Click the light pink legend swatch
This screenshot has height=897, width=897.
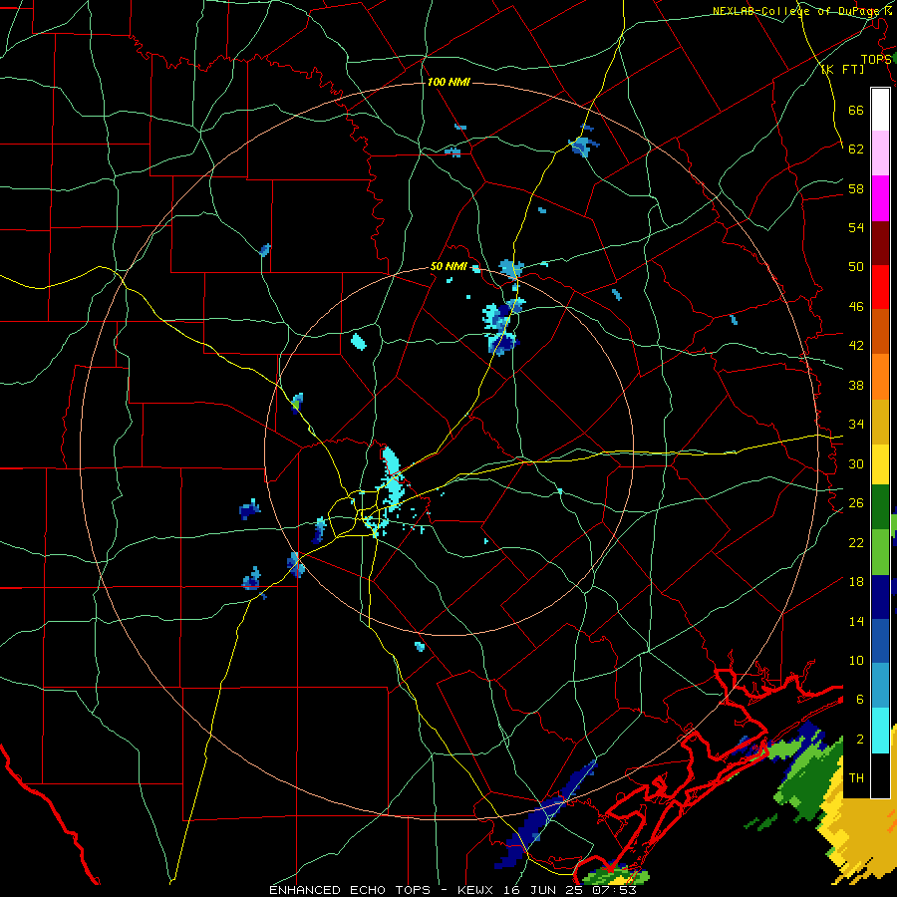click(x=880, y=153)
